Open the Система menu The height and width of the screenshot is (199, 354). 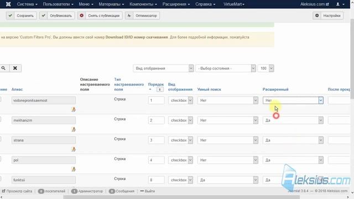(x=27, y=4)
